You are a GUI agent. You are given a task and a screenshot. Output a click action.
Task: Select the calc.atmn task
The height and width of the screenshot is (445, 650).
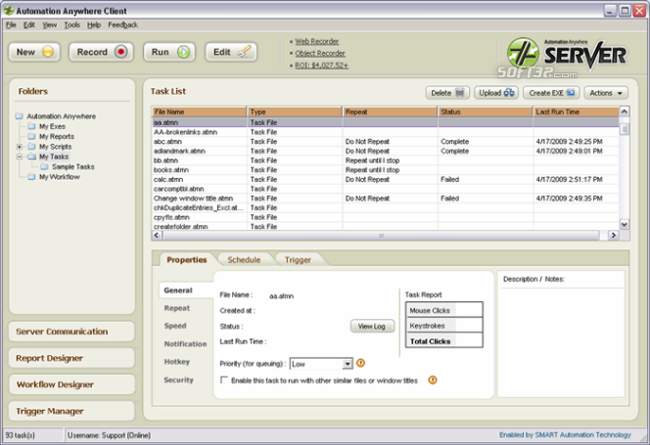pos(386,180)
